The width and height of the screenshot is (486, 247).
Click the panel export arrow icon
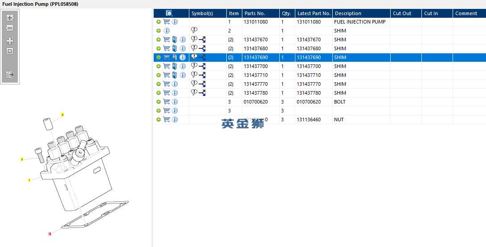pos(10,75)
